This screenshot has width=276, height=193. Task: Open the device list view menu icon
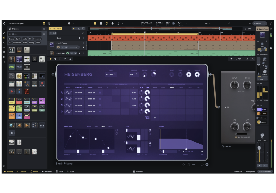pos(44,34)
